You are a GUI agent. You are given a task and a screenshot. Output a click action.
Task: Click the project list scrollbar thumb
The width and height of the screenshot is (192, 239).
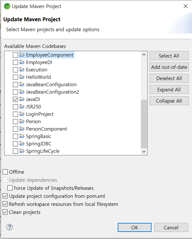(144, 124)
